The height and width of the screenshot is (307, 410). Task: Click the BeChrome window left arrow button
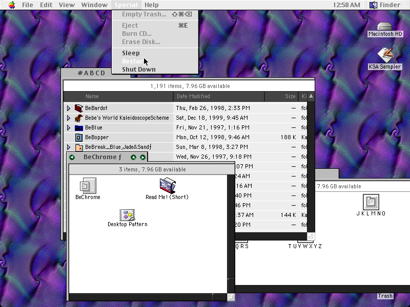pos(72,157)
